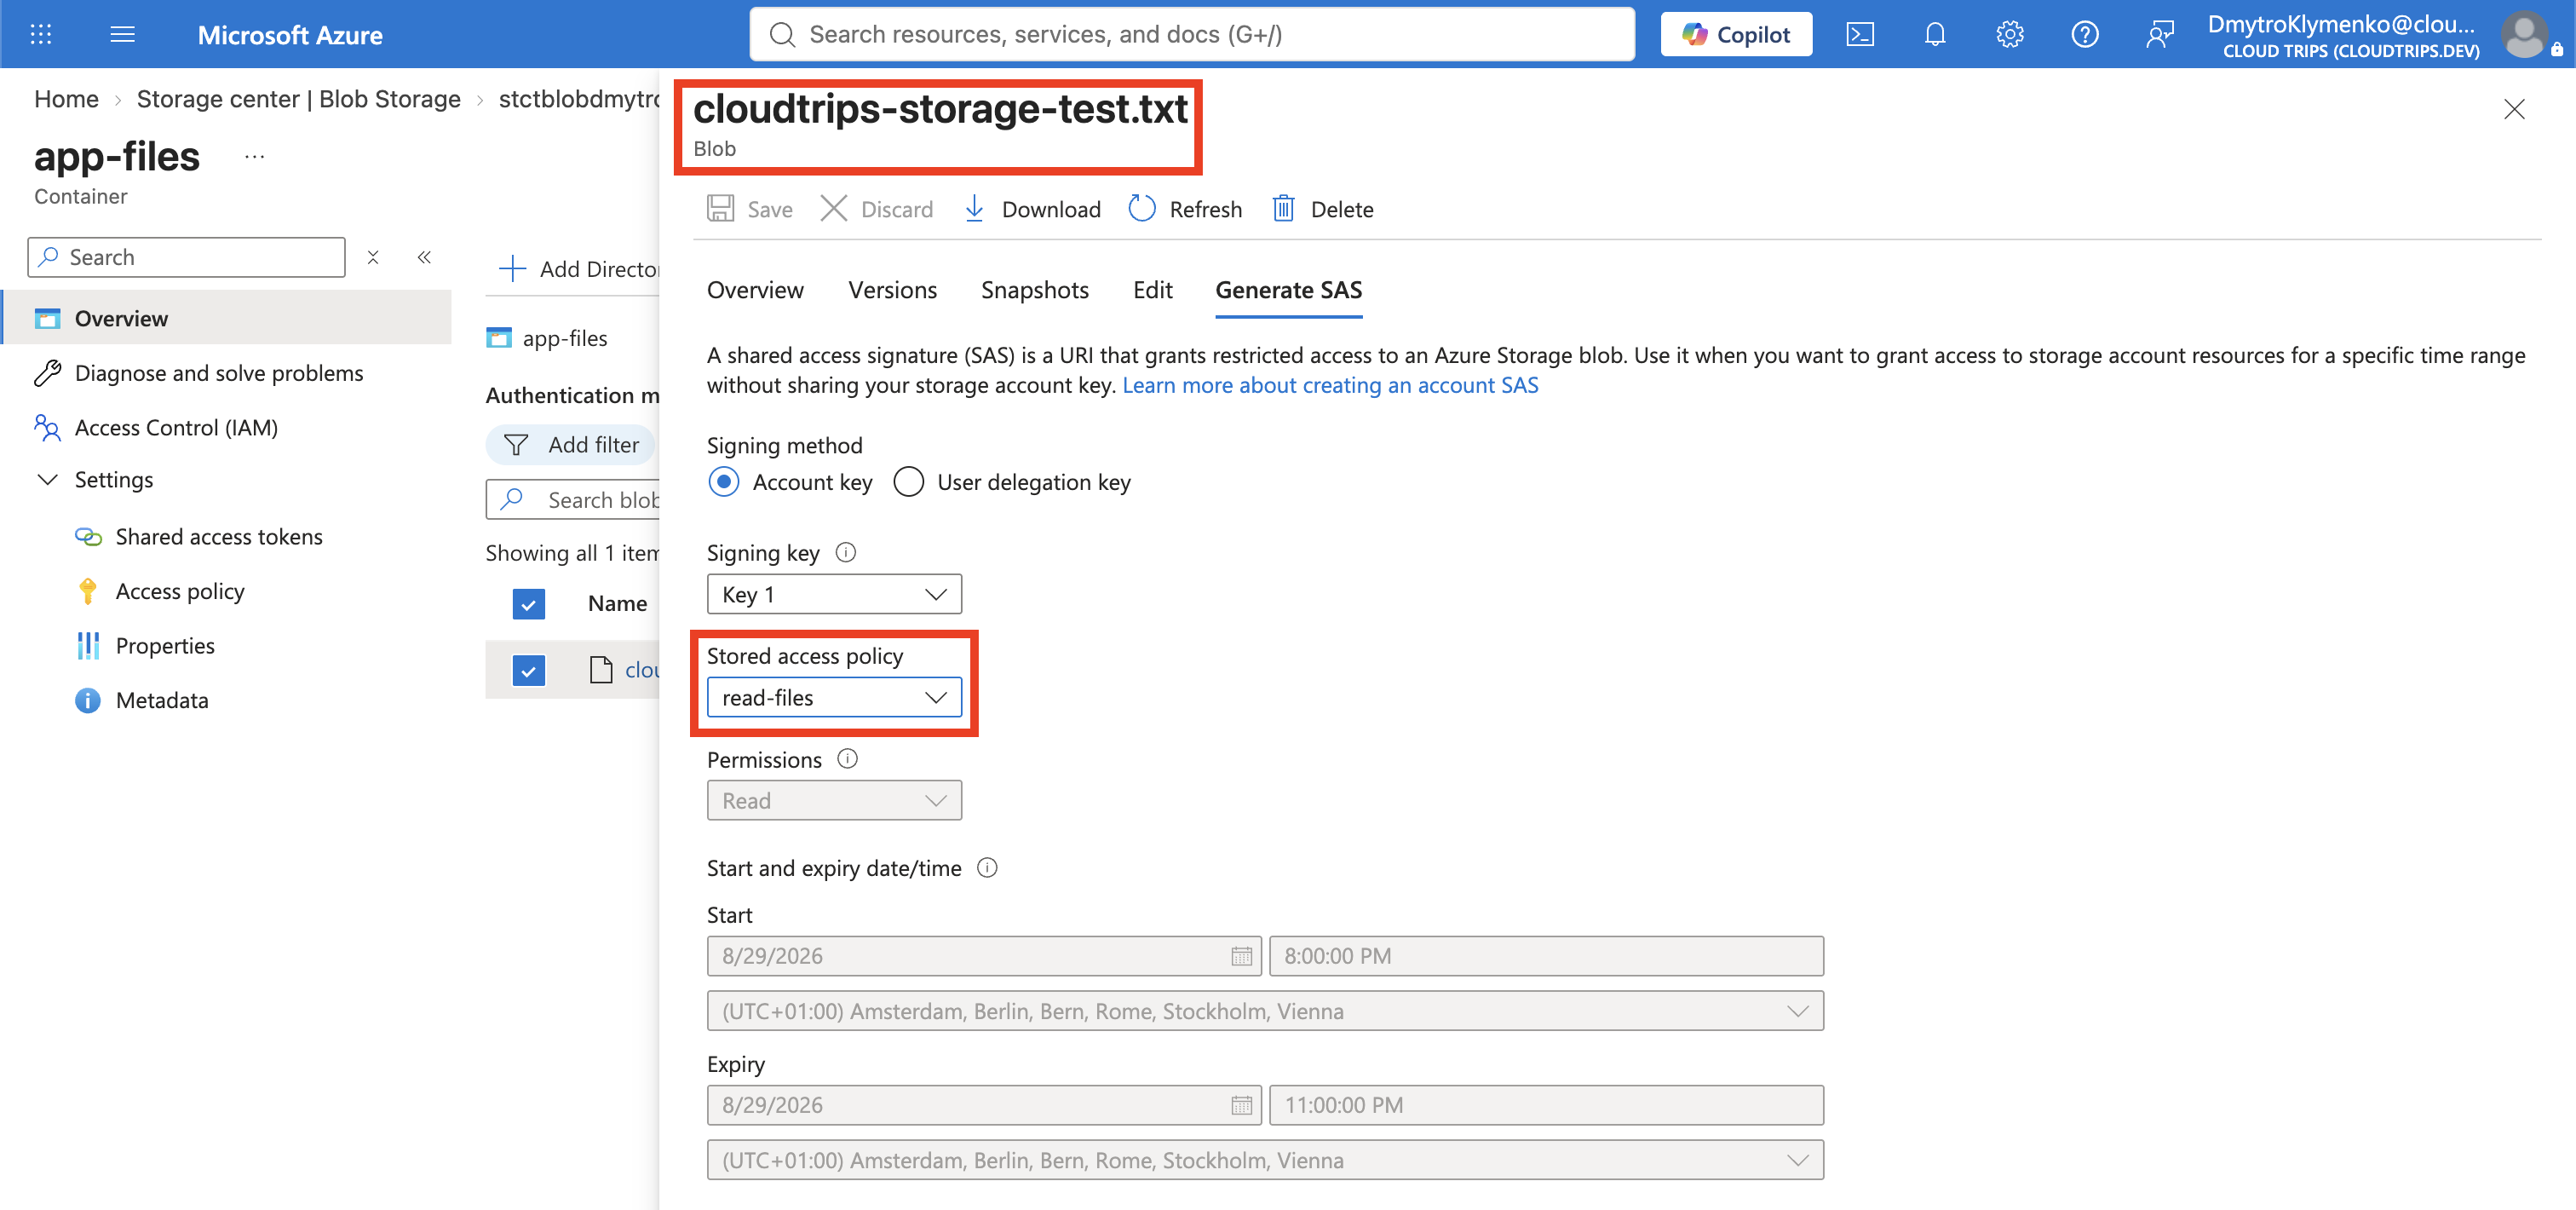
Task: Open the Azure apps grid launcher
Action: click(41, 34)
